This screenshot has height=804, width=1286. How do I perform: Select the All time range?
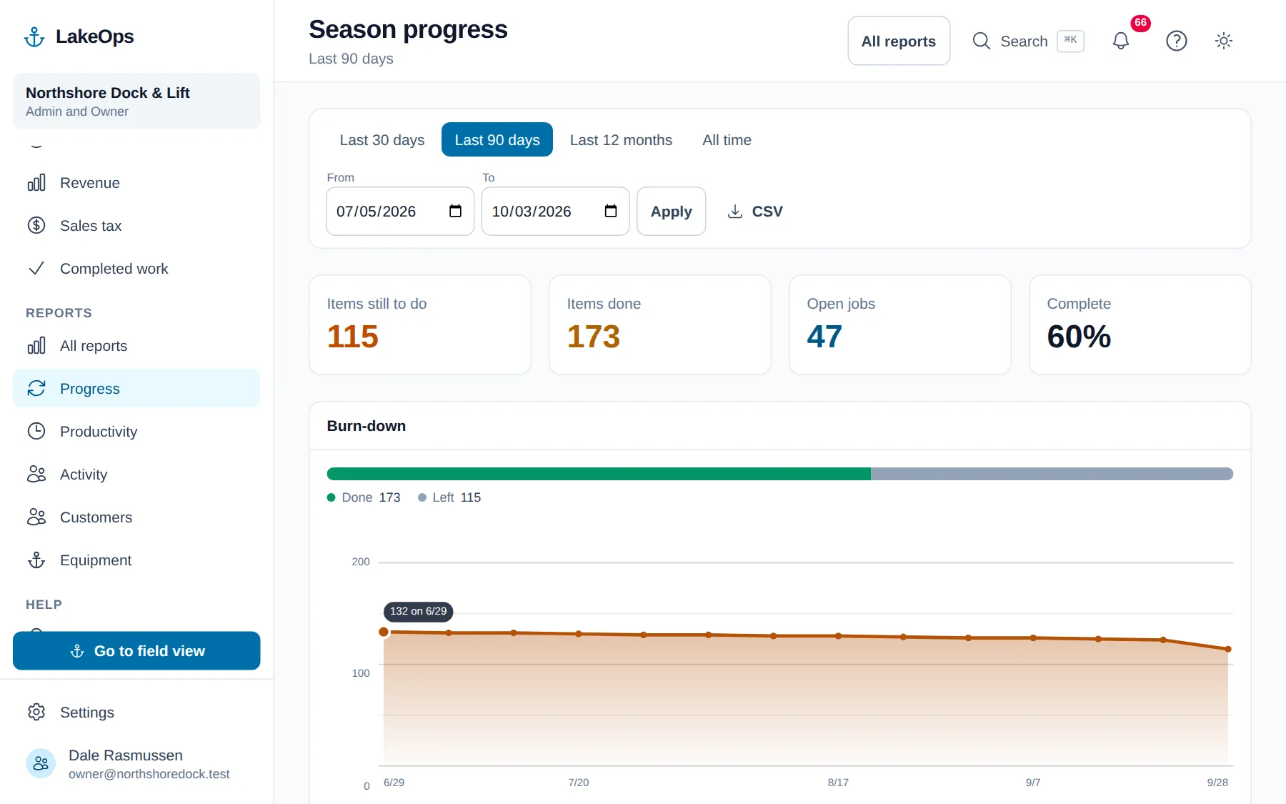point(727,140)
